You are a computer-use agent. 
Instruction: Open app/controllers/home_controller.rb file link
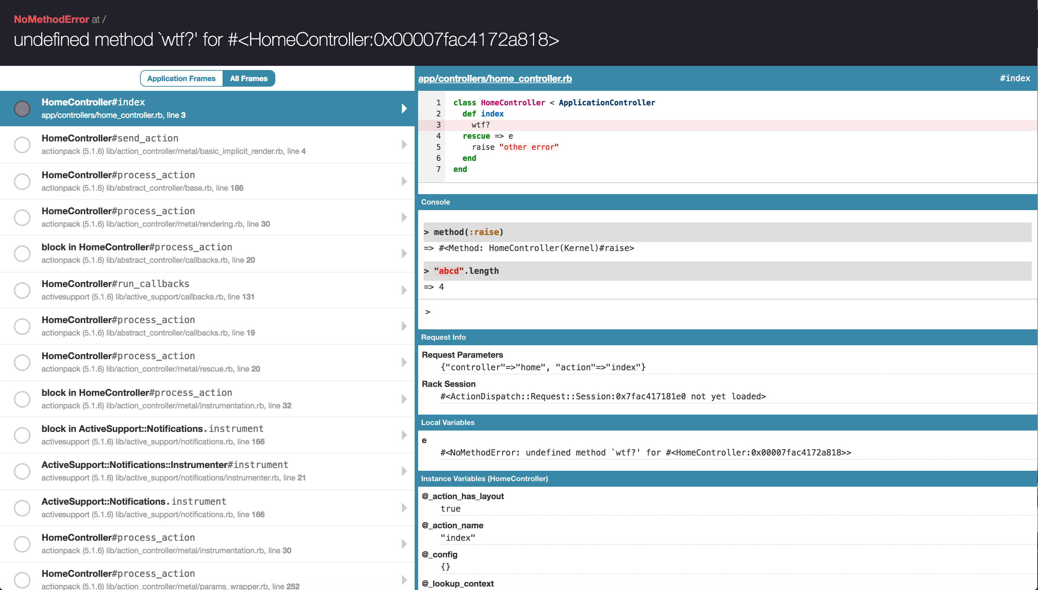[495, 78]
